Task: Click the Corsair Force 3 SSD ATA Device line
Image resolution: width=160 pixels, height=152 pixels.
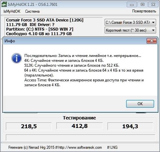Action: [45, 20]
